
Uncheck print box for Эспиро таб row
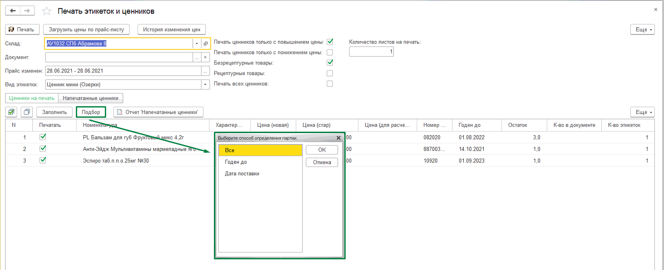[42, 160]
